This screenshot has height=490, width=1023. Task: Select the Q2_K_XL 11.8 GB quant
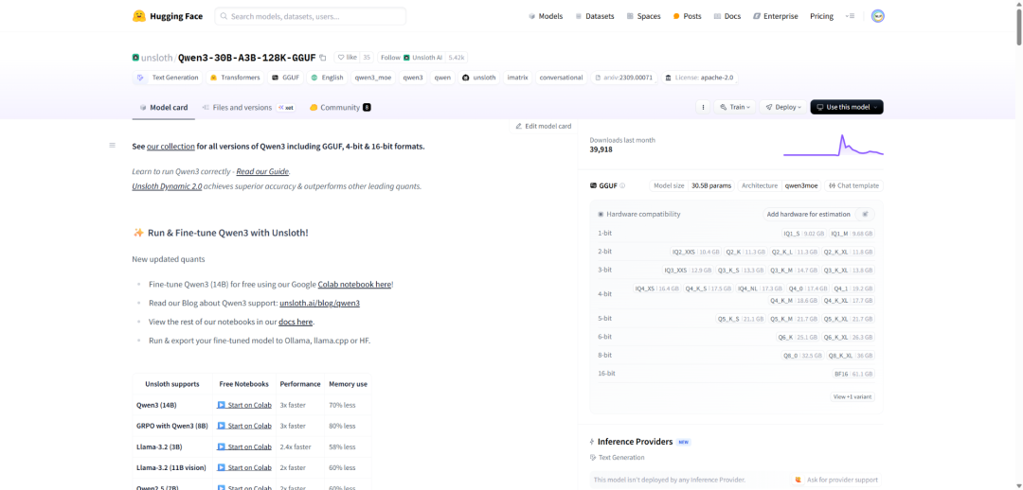click(848, 252)
